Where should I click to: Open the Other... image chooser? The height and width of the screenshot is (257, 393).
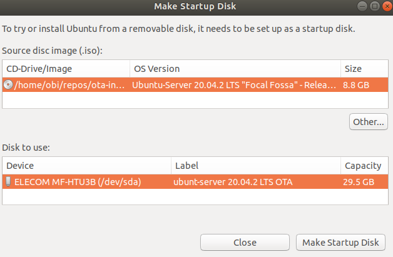pyautogui.click(x=367, y=122)
